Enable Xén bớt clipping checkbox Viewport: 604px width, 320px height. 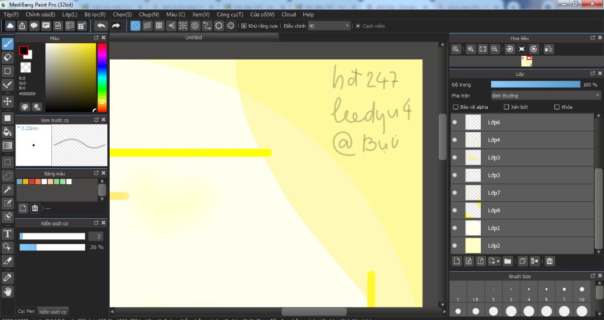[507, 107]
